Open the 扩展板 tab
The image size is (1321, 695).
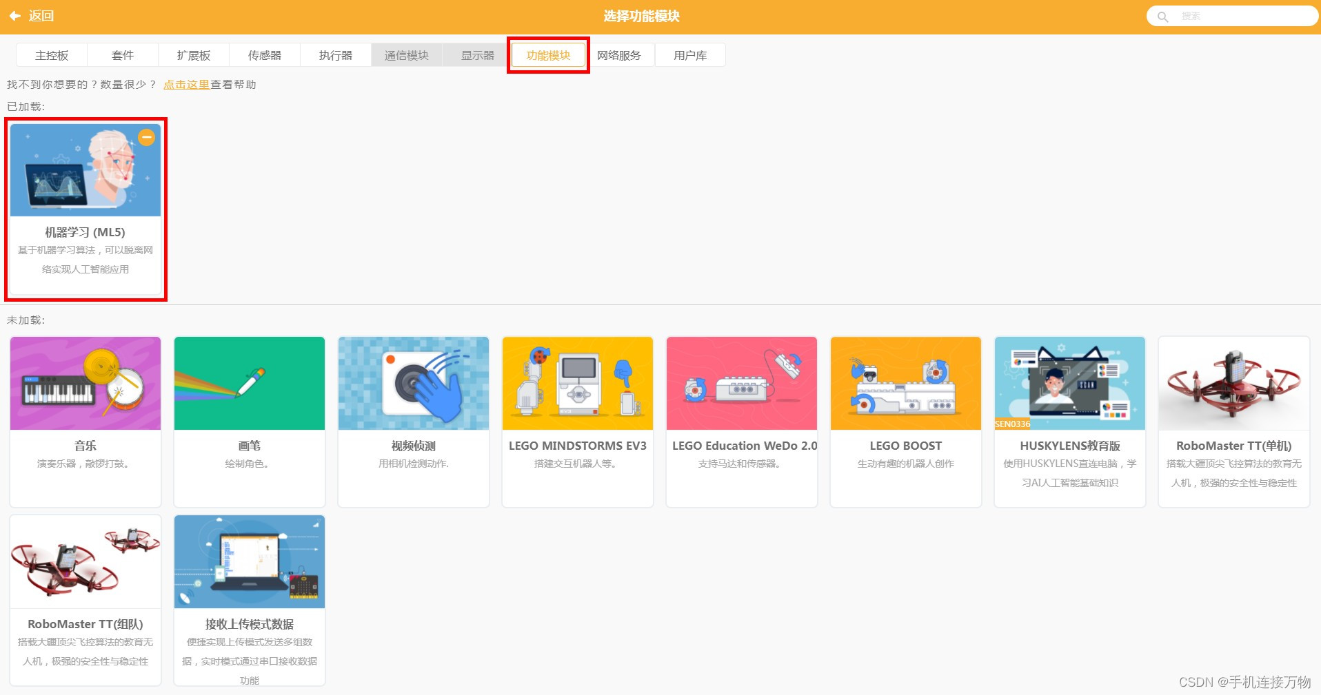click(194, 55)
